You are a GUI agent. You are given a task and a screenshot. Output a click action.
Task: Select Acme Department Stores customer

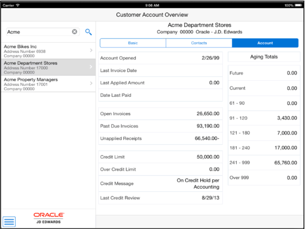pos(48,67)
